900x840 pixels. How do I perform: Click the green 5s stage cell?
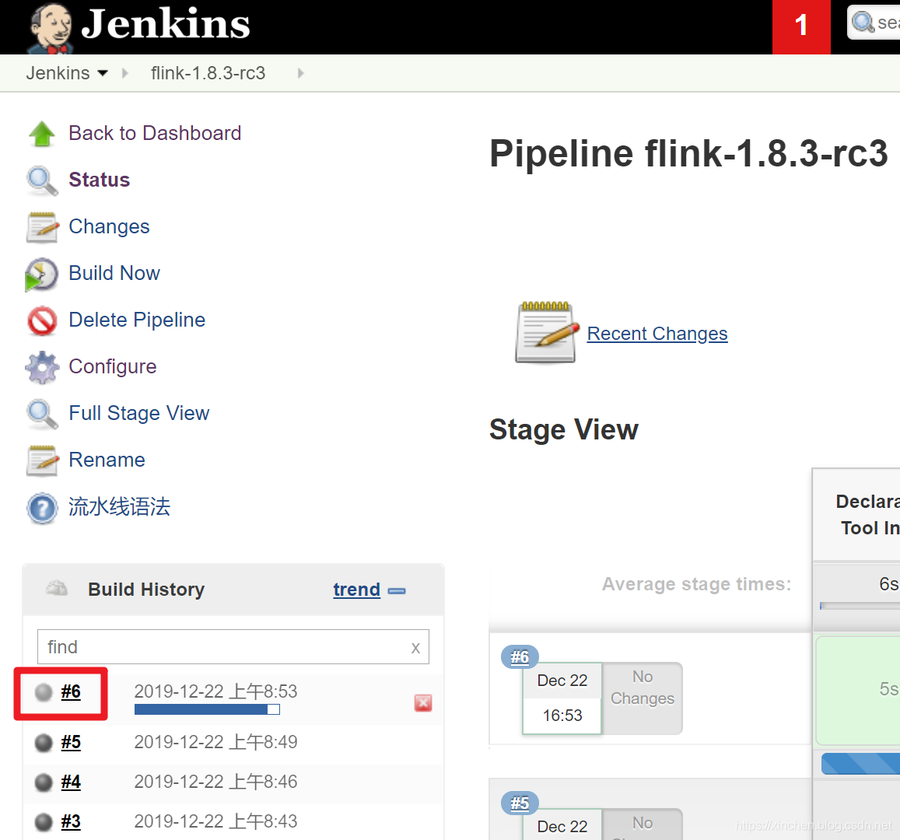click(857, 690)
